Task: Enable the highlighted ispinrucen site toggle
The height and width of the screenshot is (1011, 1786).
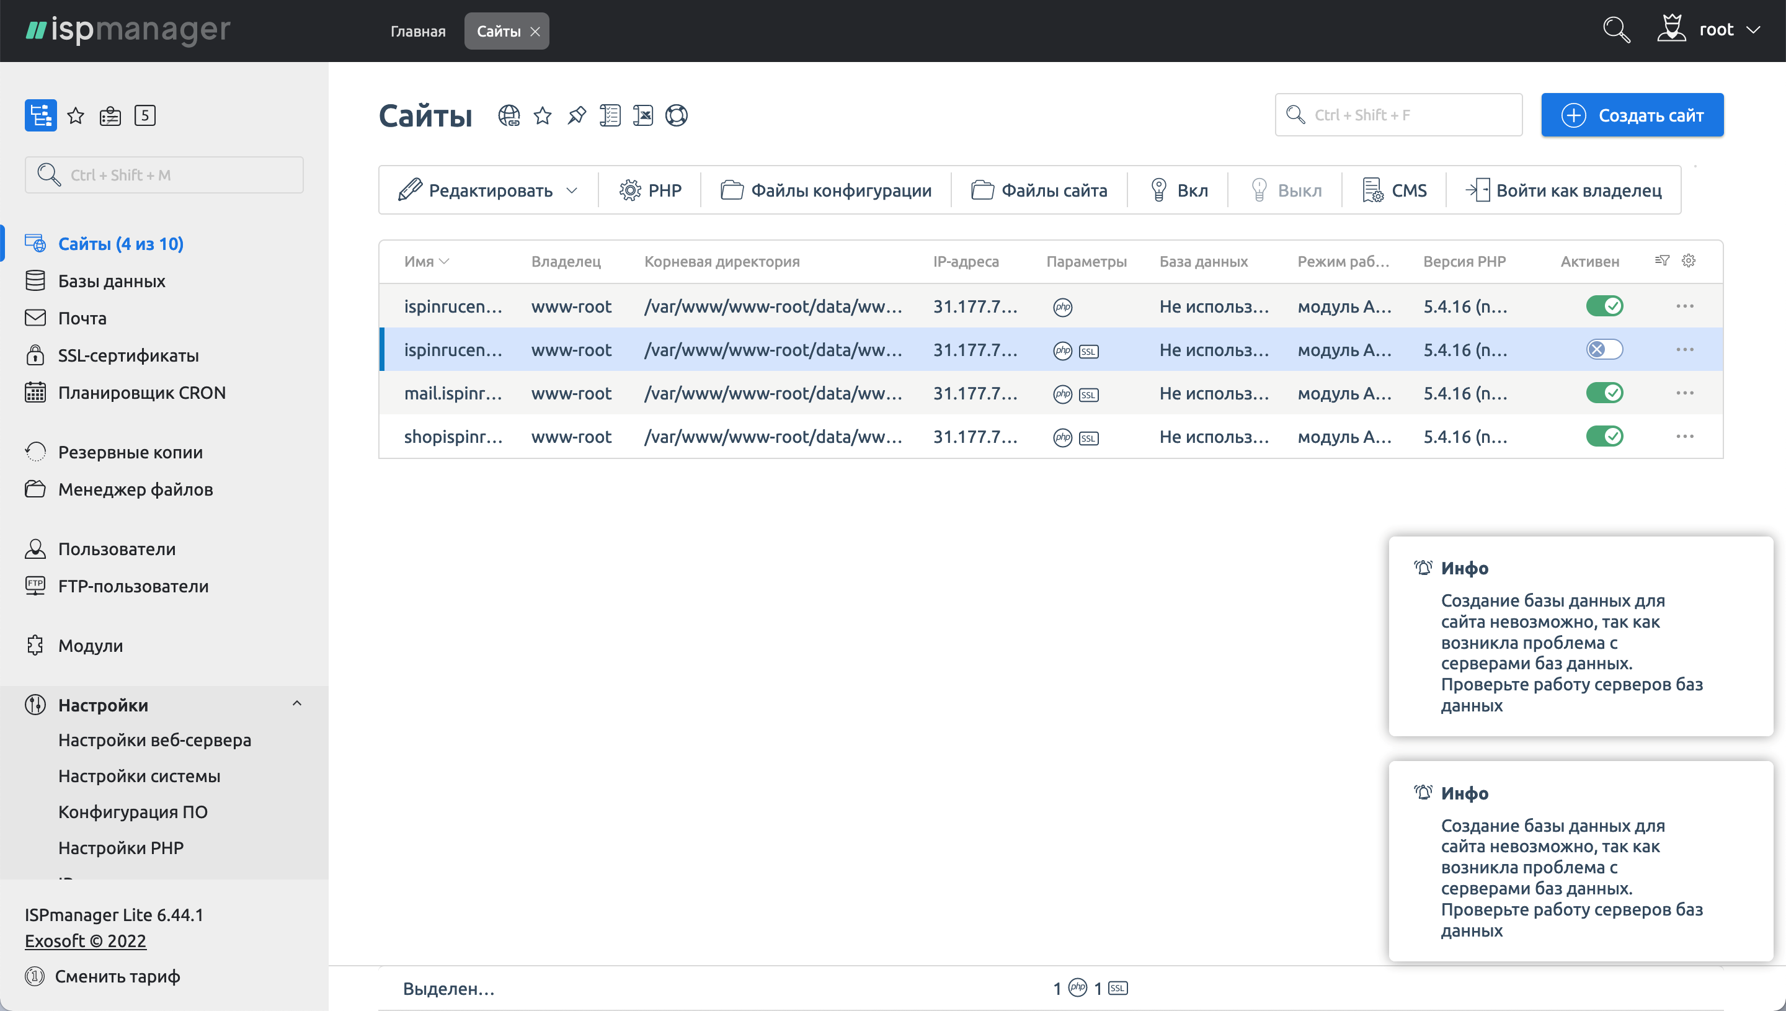Action: tap(1604, 349)
